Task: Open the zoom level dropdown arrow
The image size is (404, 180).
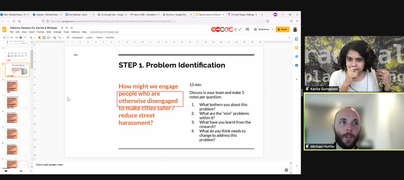Action: [x=34, y=38]
